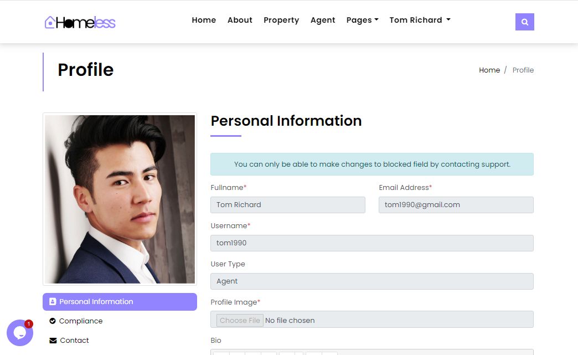Click the Username field showing tom1990
The width and height of the screenshot is (578, 355).
pyautogui.click(x=371, y=243)
